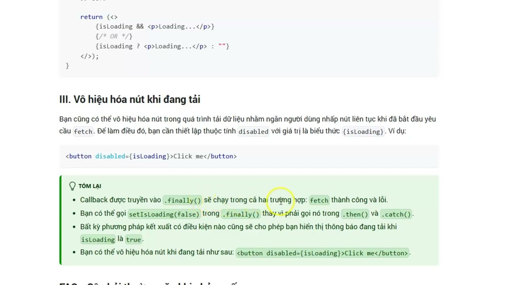
Task: Click the bullet text "Callback được truyền vào"
Action: (120, 200)
